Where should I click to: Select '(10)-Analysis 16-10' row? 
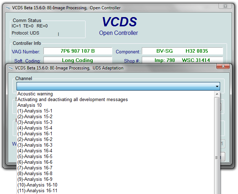click(x=115, y=185)
